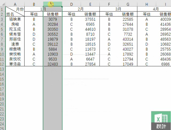Click 等级 header in column D
171x130 pixels.
point(71,14)
